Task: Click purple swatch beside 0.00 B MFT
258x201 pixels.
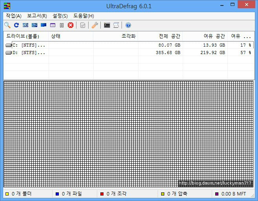Action: [217, 194]
